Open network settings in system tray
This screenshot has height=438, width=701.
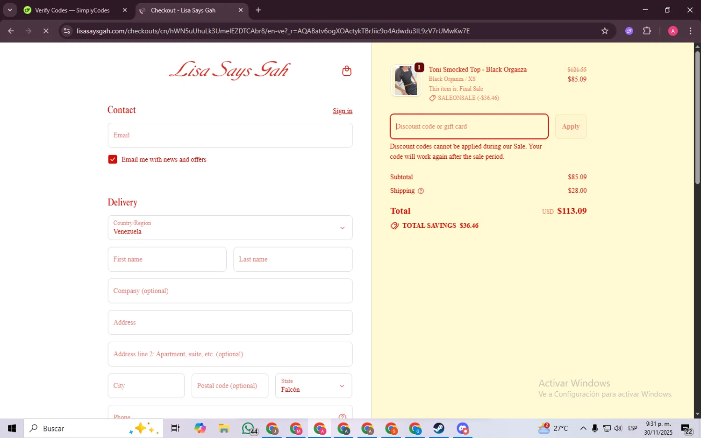[607, 428]
